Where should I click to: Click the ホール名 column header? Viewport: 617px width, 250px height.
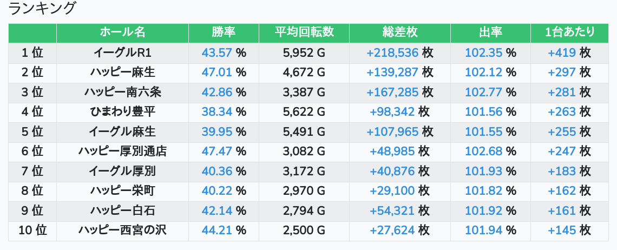[122, 32]
